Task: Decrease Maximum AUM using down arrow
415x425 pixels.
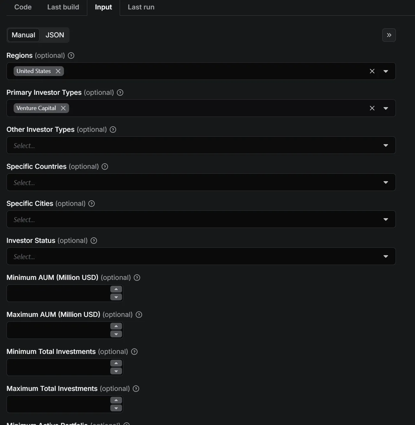Action: pyautogui.click(x=116, y=334)
